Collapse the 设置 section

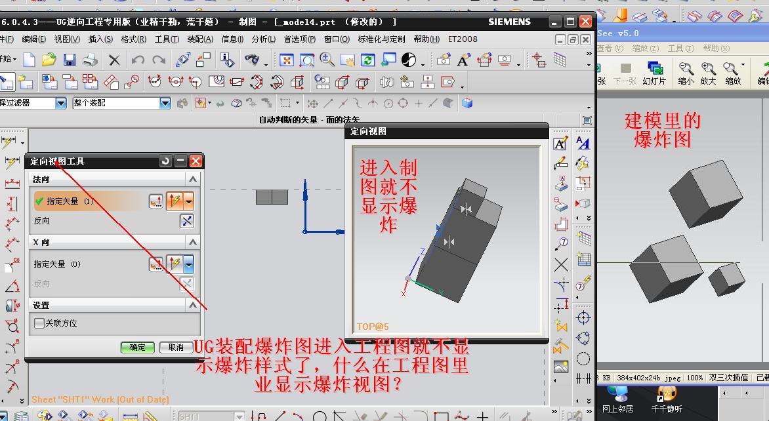click(x=193, y=305)
